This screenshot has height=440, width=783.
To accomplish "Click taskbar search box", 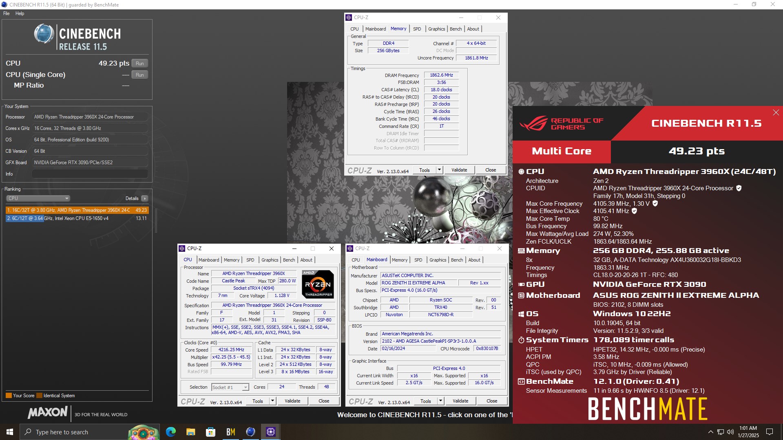I will pyautogui.click(x=90, y=432).
